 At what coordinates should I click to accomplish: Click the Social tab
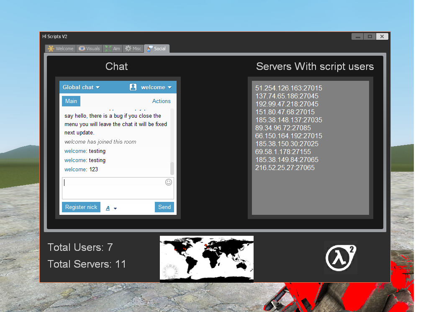[x=157, y=49]
